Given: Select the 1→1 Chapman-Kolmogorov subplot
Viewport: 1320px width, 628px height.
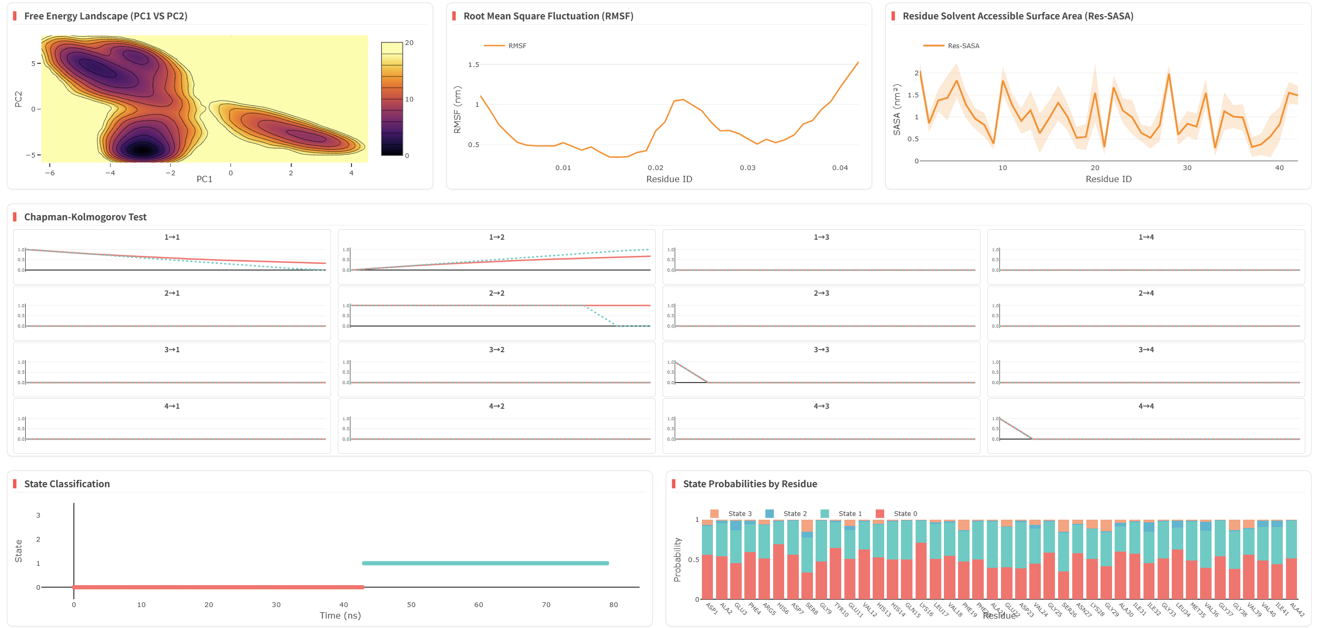Looking at the screenshot, I should click(x=172, y=260).
